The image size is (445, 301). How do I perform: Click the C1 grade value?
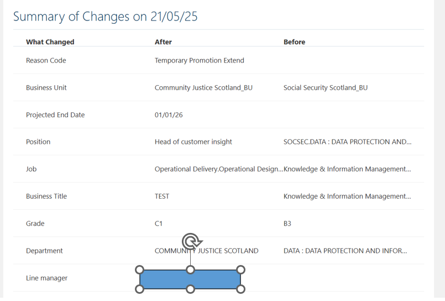pos(158,224)
